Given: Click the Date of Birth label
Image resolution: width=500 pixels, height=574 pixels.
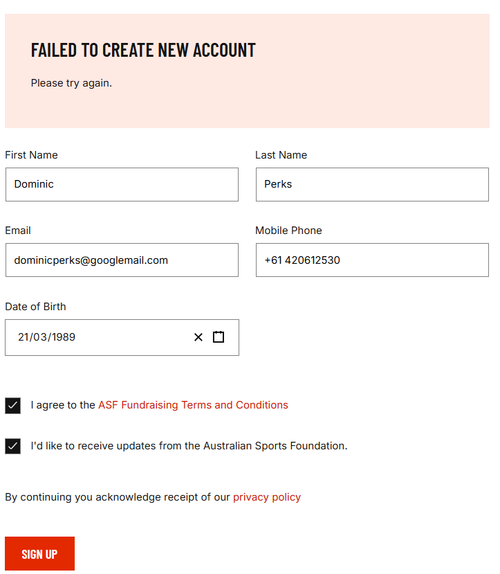Looking at the screenshot, I should click(x=35, y=307).
